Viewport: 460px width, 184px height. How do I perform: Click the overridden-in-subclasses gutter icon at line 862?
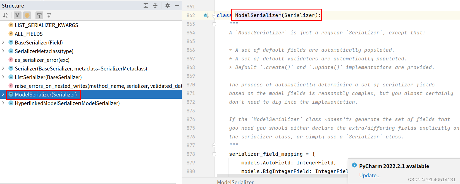(206, 15)
